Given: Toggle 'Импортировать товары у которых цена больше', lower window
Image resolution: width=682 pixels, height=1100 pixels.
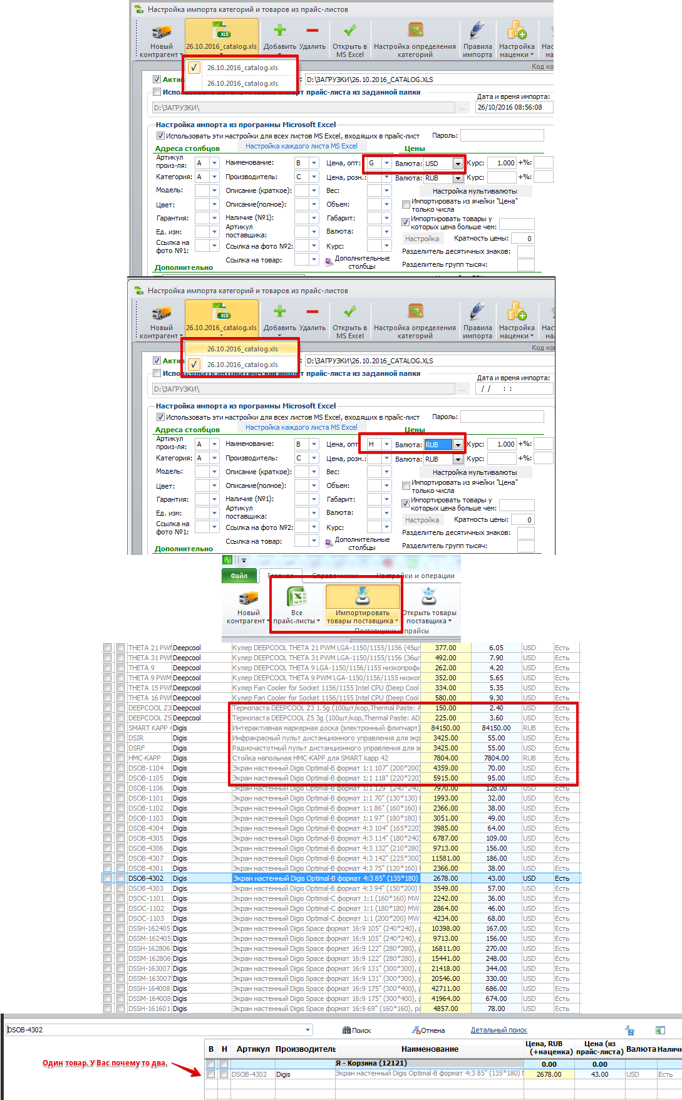Looking at the screenshot, I should [x=405, y=503].
